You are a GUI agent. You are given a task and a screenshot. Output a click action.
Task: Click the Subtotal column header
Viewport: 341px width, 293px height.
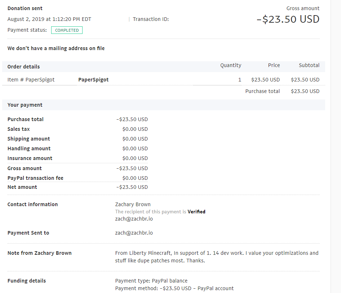[309, 65]
